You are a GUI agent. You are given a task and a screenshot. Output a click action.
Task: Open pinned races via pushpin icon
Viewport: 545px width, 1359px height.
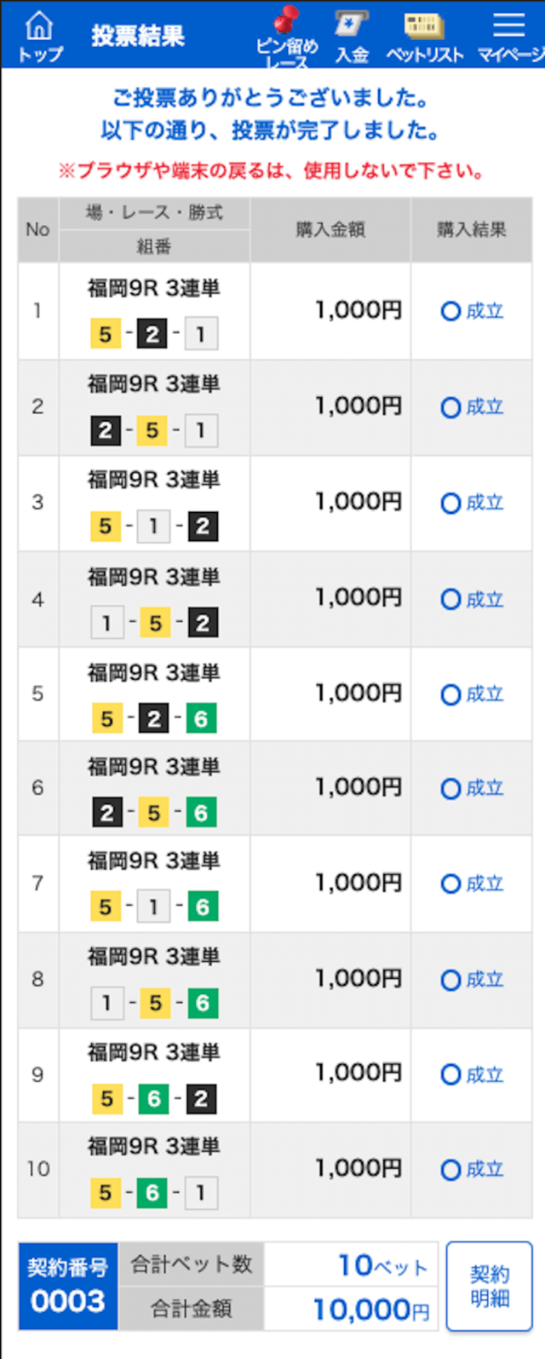pos(287,36)
